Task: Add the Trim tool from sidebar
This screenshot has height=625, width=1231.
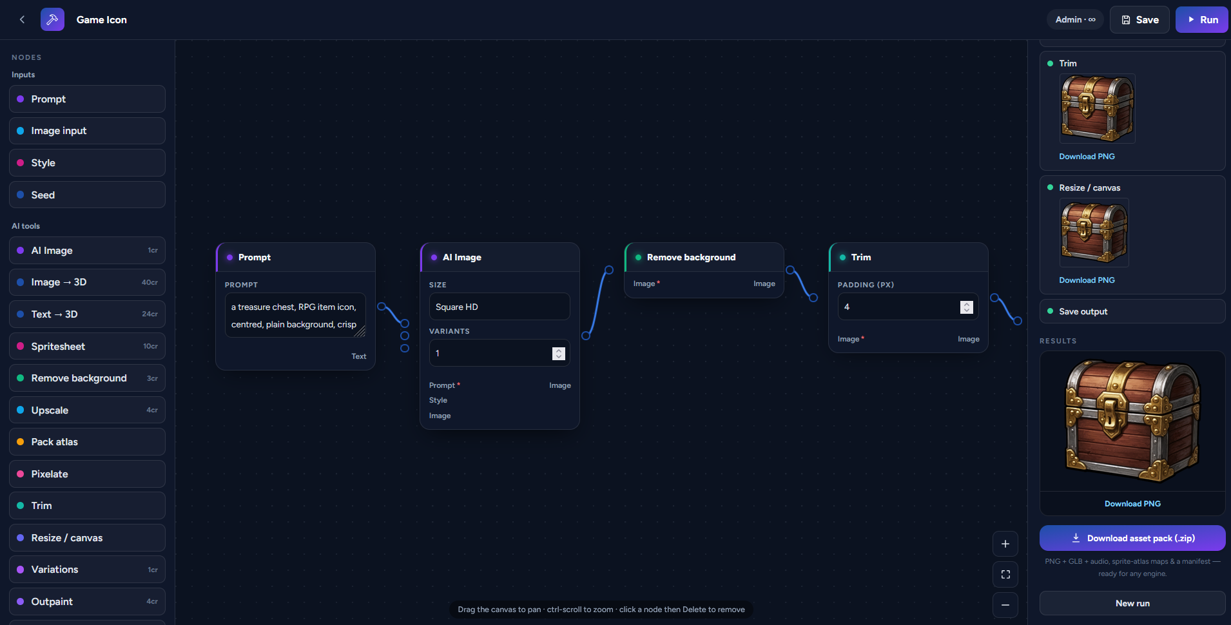Action: click(x=87, y=506)
